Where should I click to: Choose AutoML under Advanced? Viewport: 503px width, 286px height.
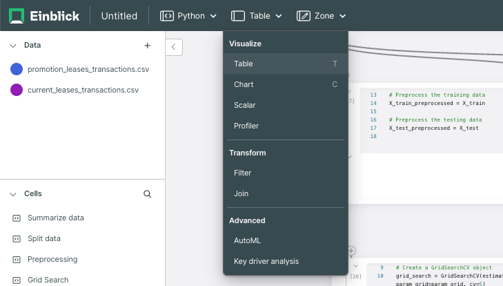click(286, 240)
